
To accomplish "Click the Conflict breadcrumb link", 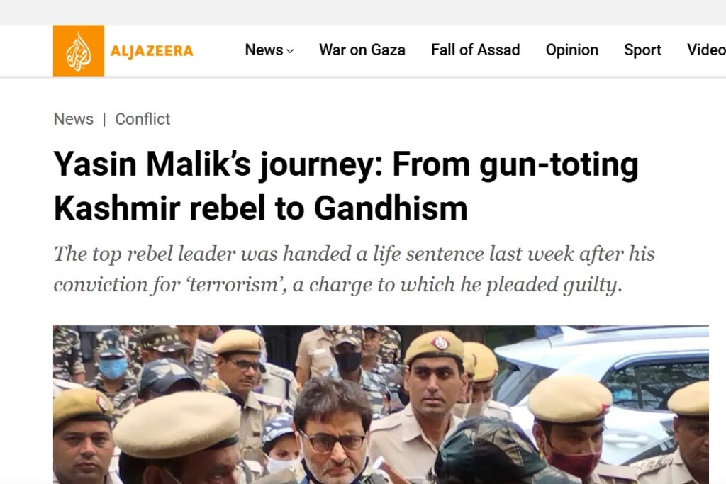I will (143, 119).
